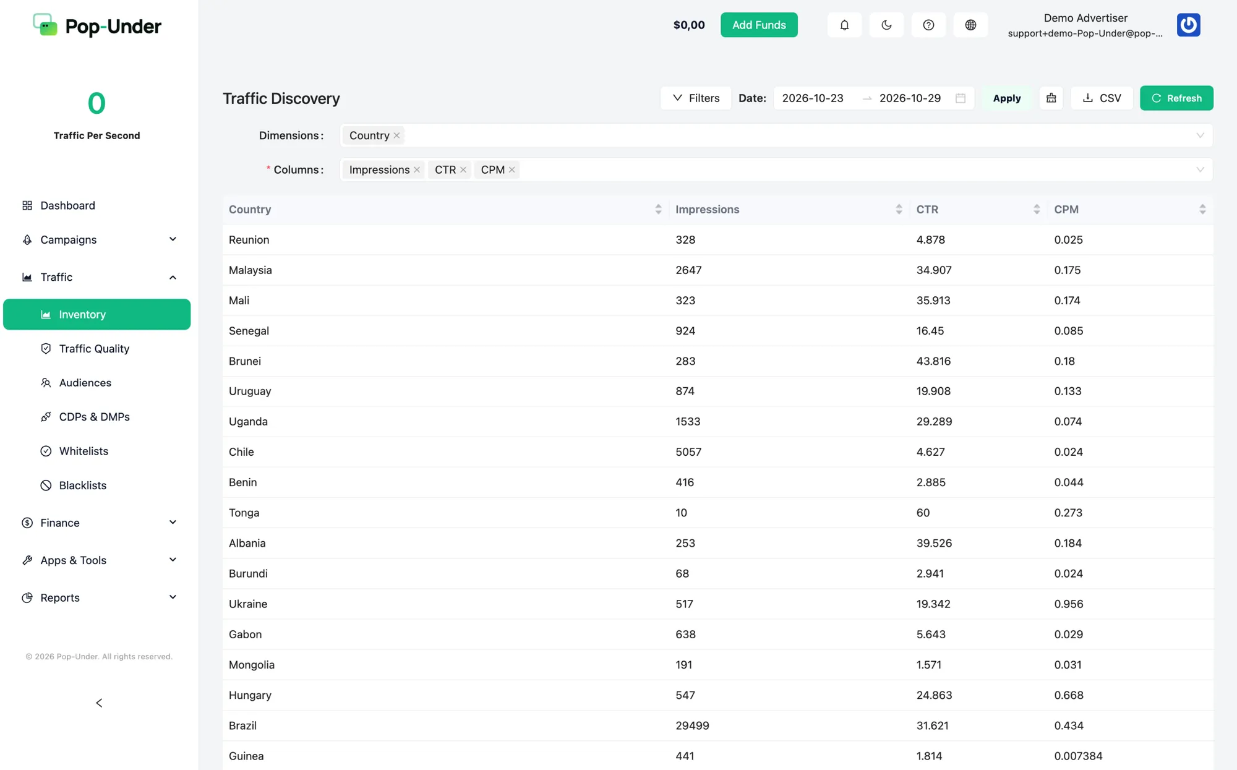Click Demo Advertiser account name
The height and width of the screenshot is (770, 1237).
coord(1085,18)
